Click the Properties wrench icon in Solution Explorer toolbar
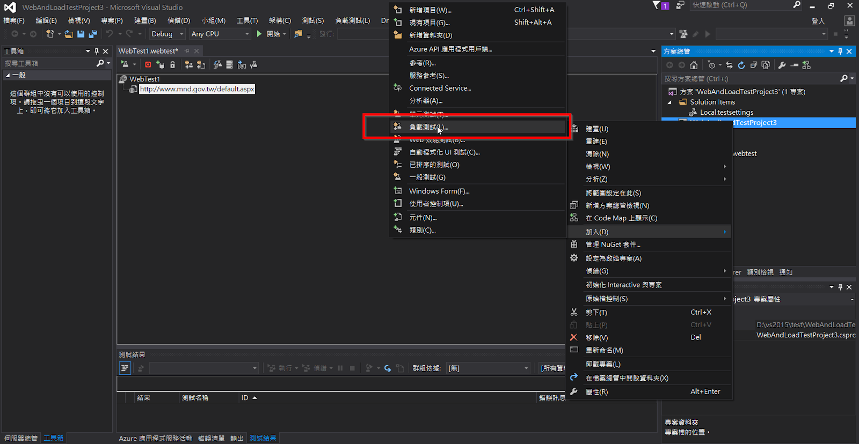Viewport: 859px width, 444px height. [782, 65]
